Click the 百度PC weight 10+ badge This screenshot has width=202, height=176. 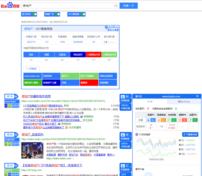pos(151,120)
